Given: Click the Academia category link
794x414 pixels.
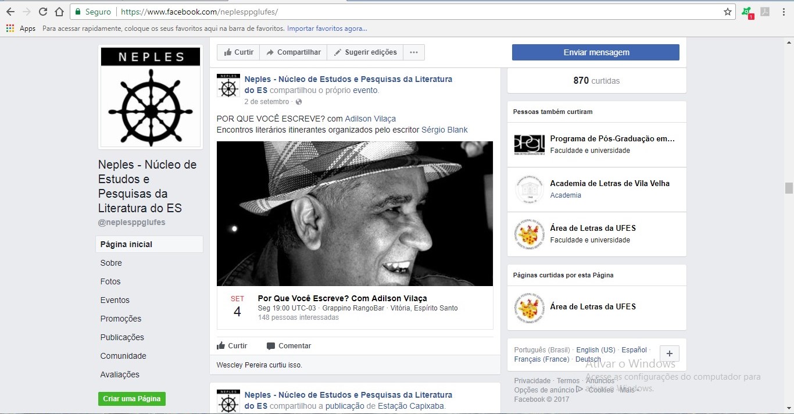Looking at the screenshot, I should 566,195.
